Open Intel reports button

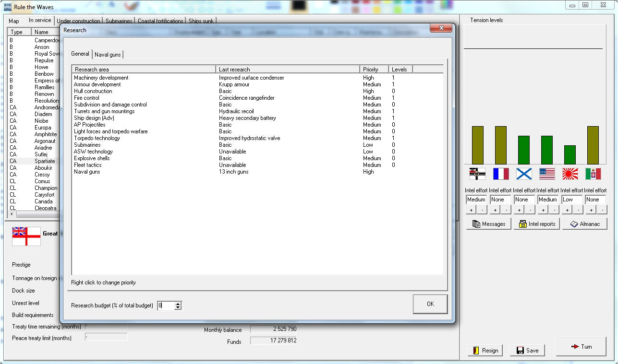point(537,224)
